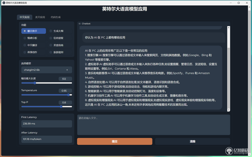252x157 pixels.
Task: Close the application window
Action: coord(247,3)
